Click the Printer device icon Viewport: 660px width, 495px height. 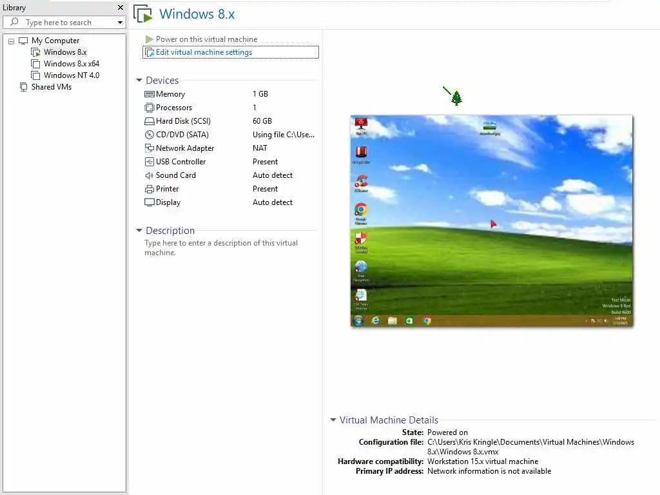[149, 189]
